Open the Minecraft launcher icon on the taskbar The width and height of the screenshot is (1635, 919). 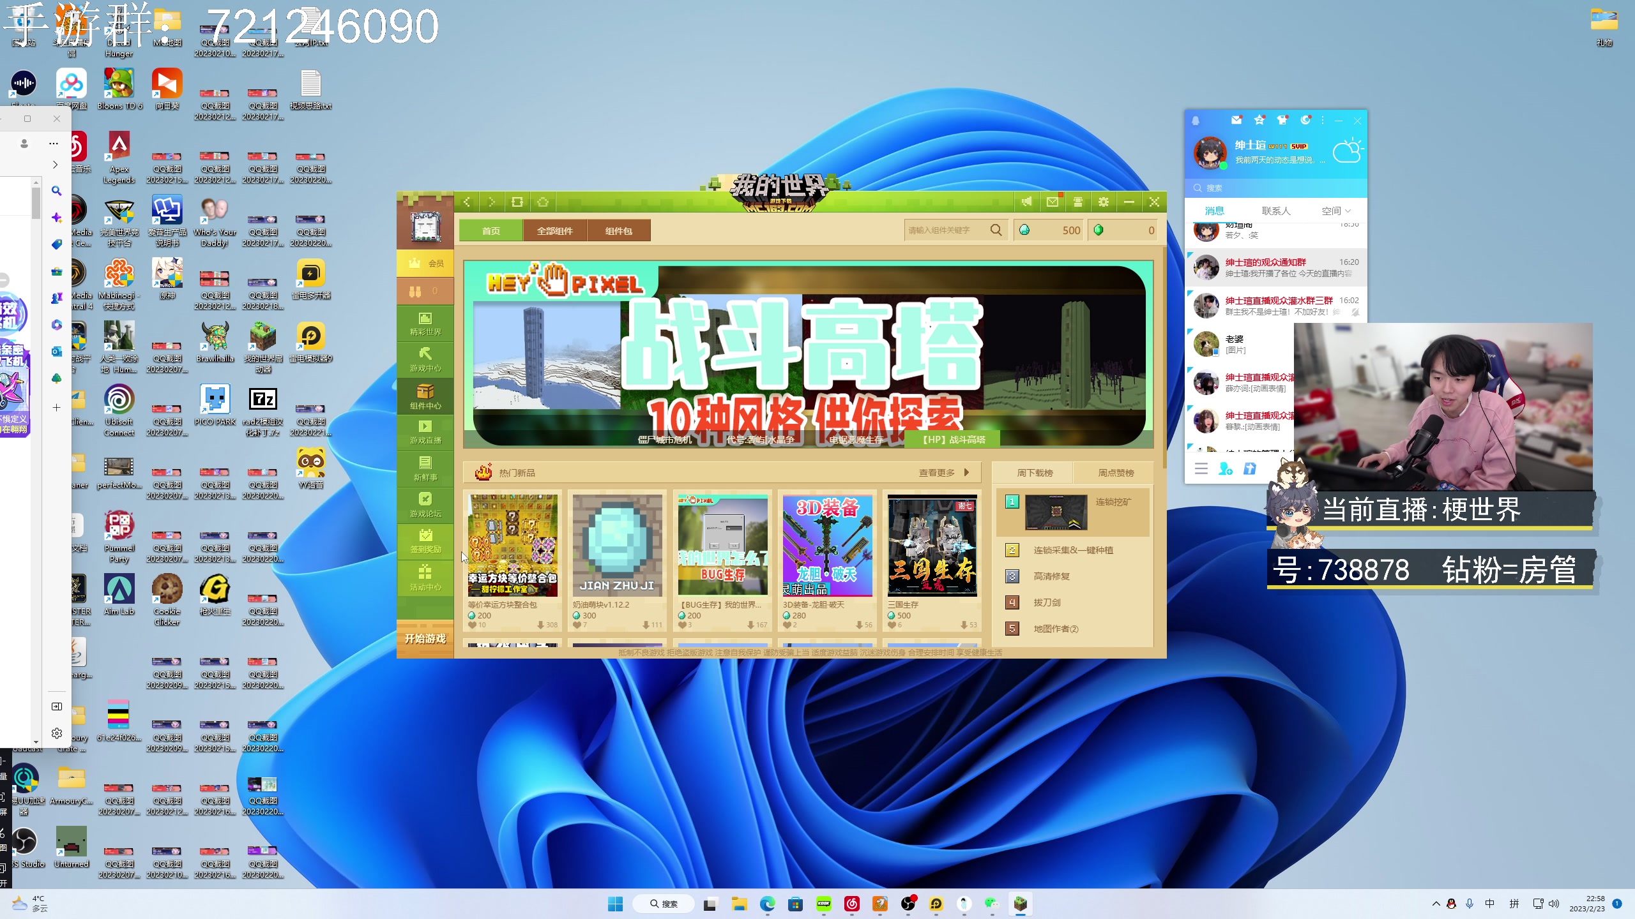(x=1019, y=904)
